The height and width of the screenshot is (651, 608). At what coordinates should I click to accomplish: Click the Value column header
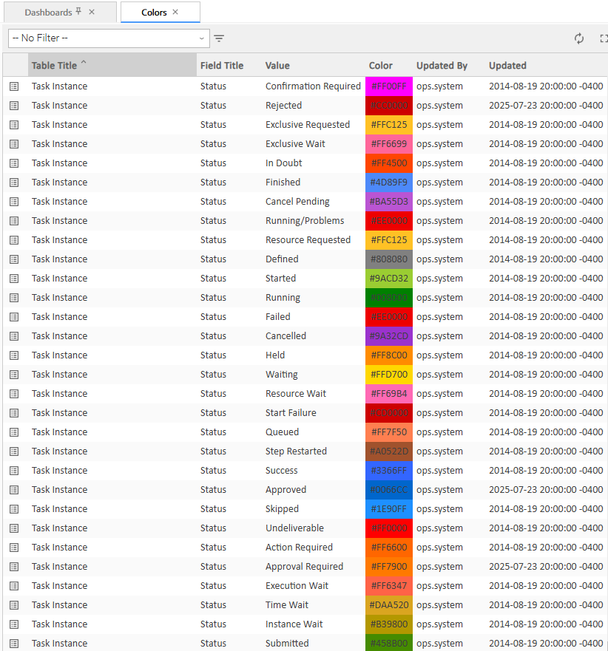(277, 66)
